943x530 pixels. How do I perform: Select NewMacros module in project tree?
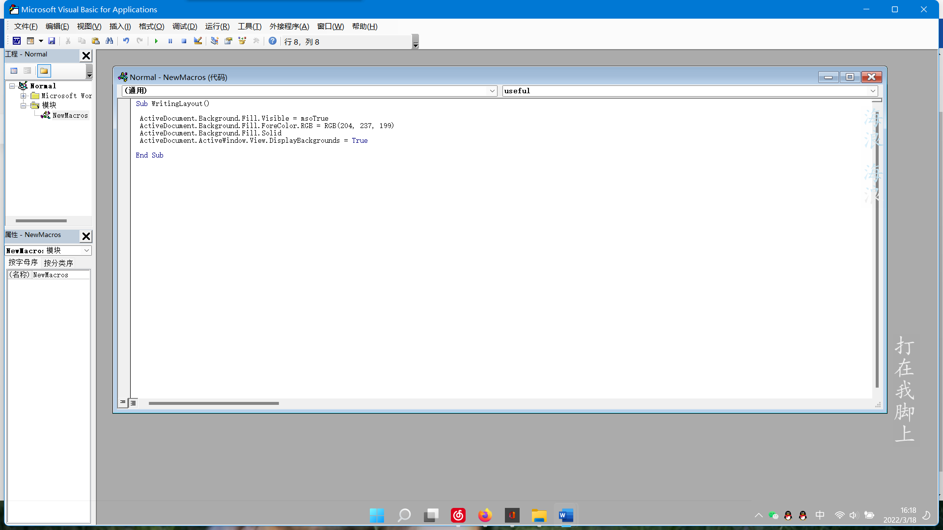coord(70,115)
